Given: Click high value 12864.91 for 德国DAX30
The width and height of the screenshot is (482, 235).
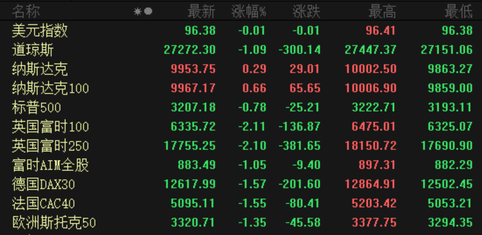Looking at the screenshot, I should 371,184.
